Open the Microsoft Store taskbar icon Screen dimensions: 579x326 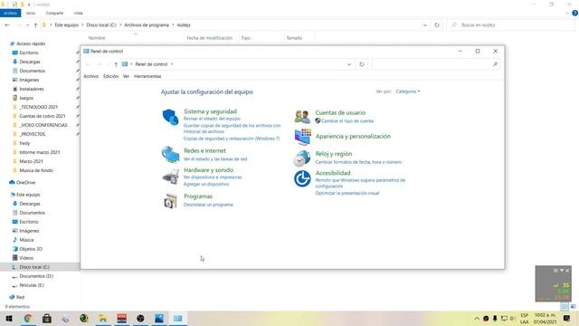[x=47, y=318]
